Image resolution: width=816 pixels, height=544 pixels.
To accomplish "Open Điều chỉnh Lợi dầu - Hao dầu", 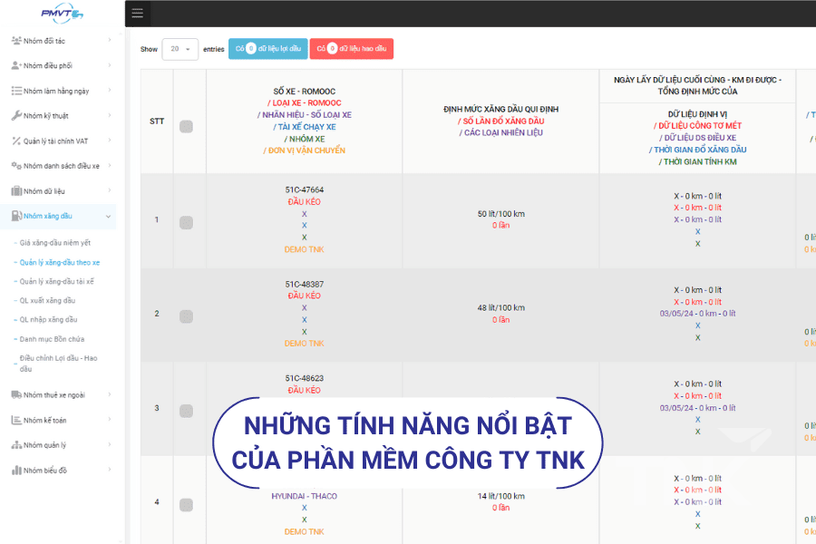I will click(58, 364).
